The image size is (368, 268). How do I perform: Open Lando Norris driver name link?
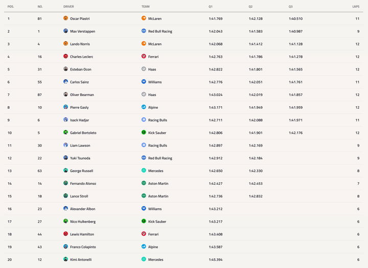(80, 44)
